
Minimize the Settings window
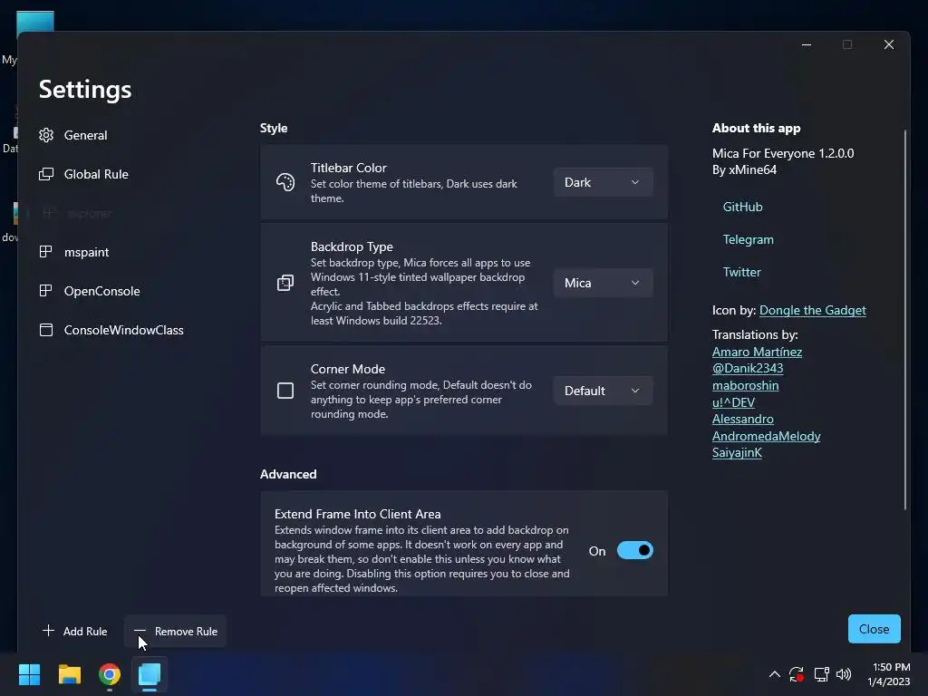(806, 44)
